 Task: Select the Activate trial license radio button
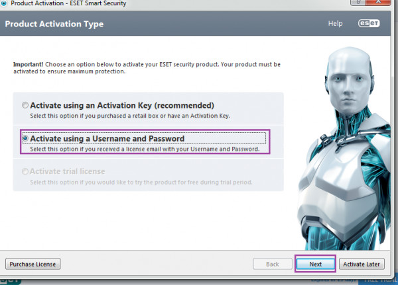coord(25,172)
